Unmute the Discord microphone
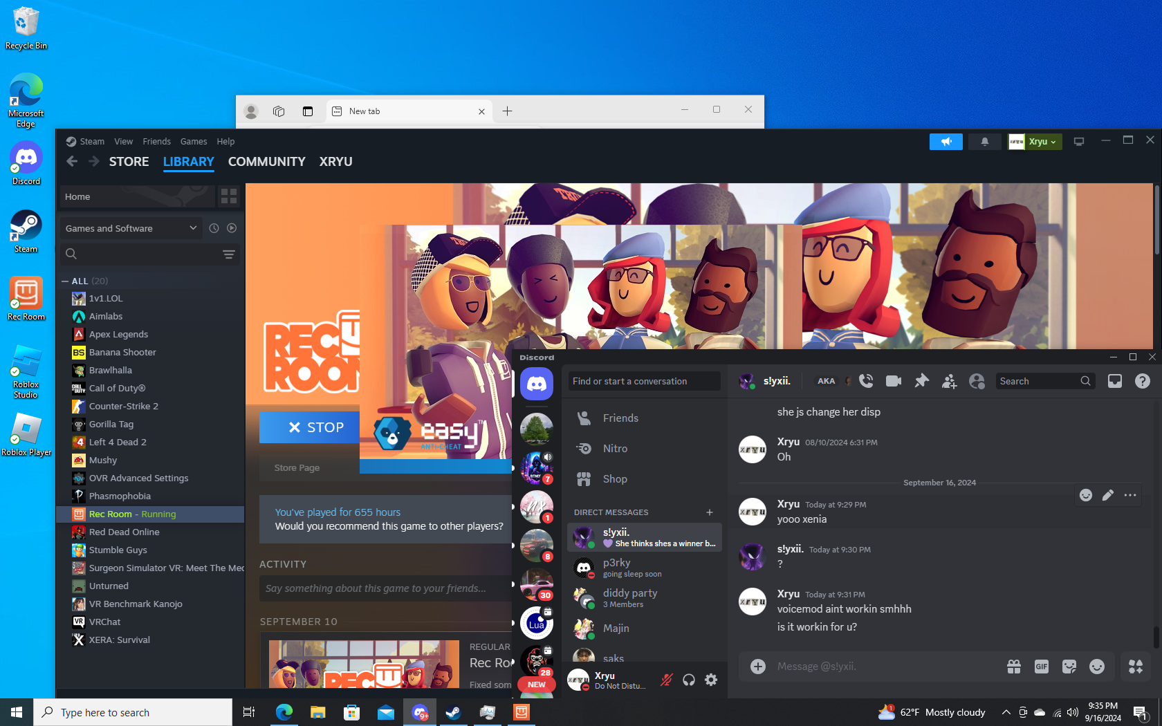The image size is (1162, 726). (x=667, y=680)
